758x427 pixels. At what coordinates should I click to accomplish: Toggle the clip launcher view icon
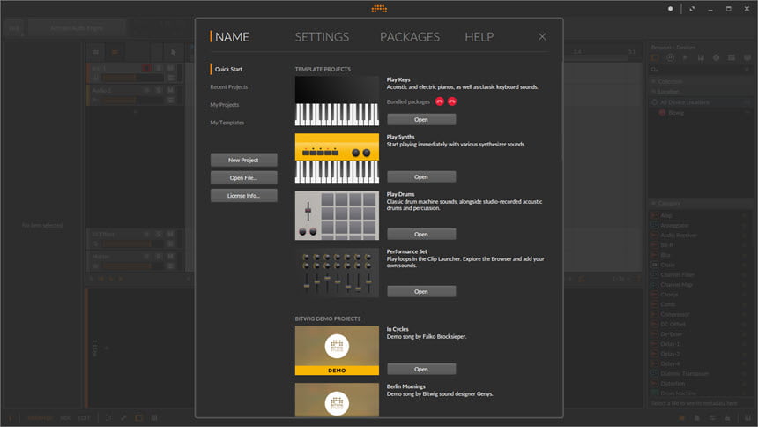pos(95,52)
